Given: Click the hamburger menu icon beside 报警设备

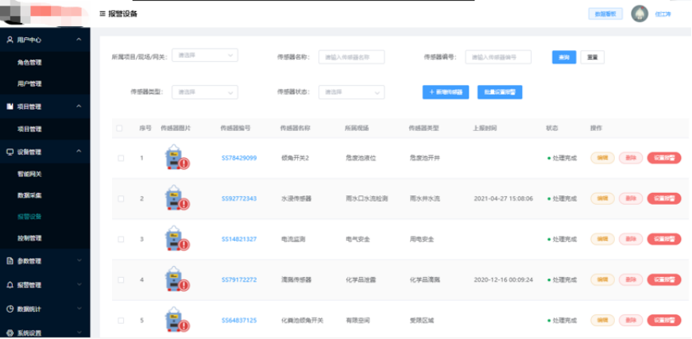Looking at the screenshot, I should 102,13.
